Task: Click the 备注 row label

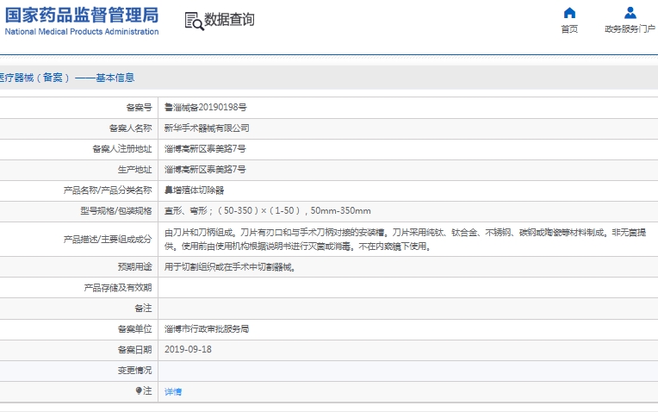Action: [143, 309]
